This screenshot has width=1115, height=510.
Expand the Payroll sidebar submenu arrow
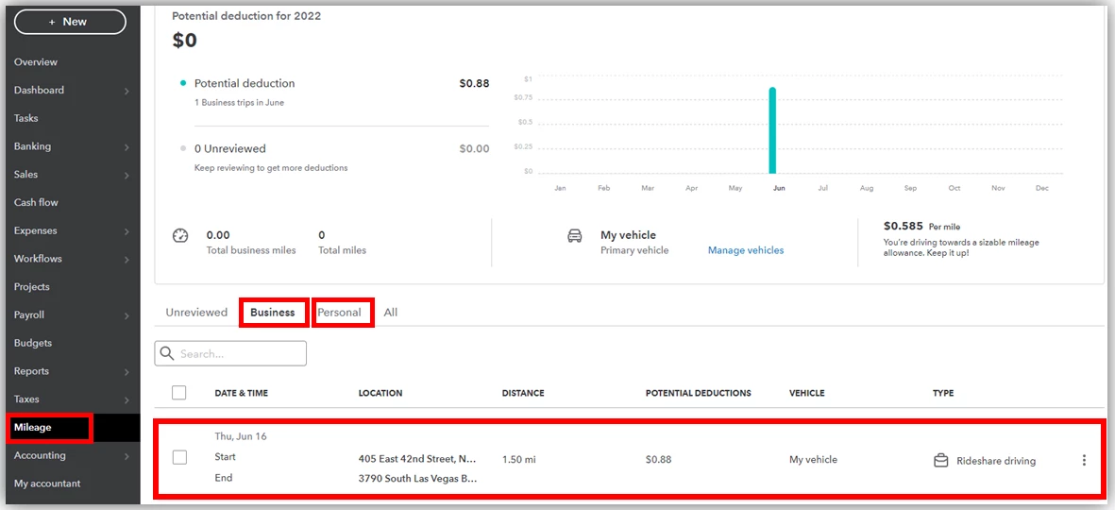click(x=127, y=315)
